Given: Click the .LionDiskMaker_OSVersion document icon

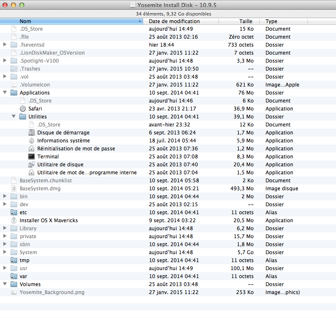Looking at the screenshot, I should click(x=14, y=53).
